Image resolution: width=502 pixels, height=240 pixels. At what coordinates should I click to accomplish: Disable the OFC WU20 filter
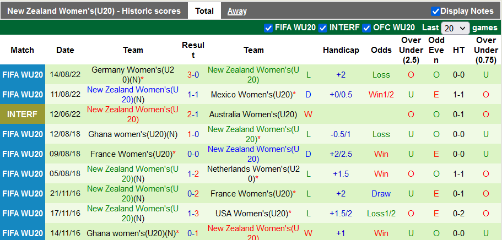366,28
